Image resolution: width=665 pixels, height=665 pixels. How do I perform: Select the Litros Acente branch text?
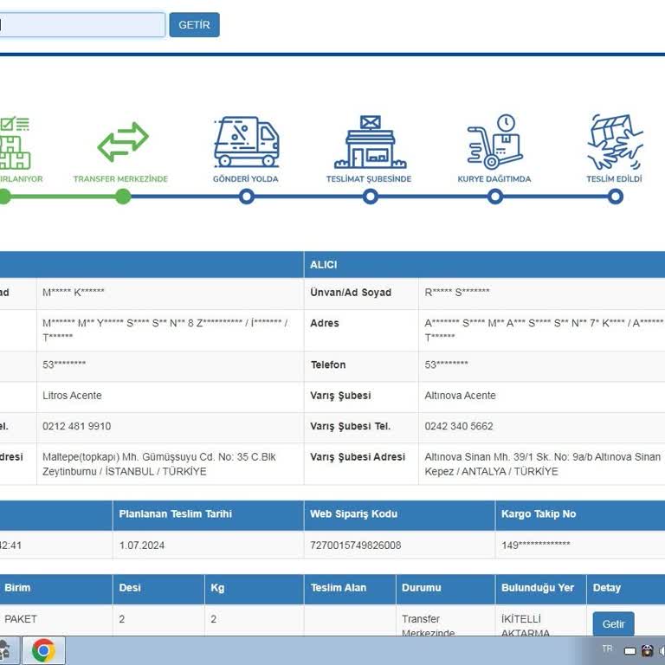click(72, 395)
